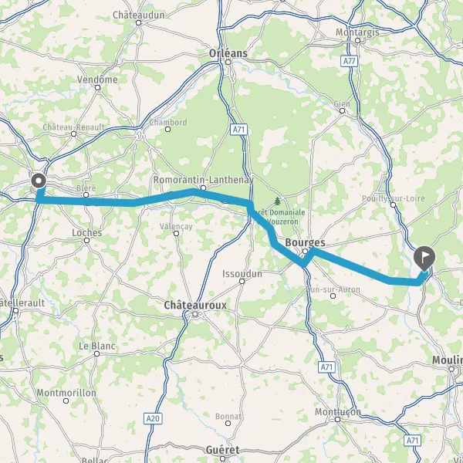Click the A71 shield near Montluçon
This screenshot has height=463, width=463.
(327, 367)
